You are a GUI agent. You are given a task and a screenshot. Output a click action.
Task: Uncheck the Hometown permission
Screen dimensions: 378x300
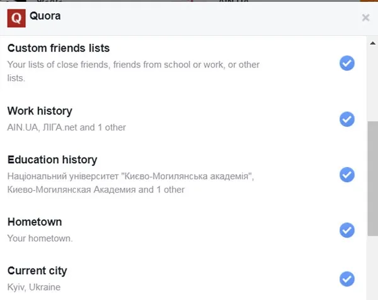coord(347,230)
